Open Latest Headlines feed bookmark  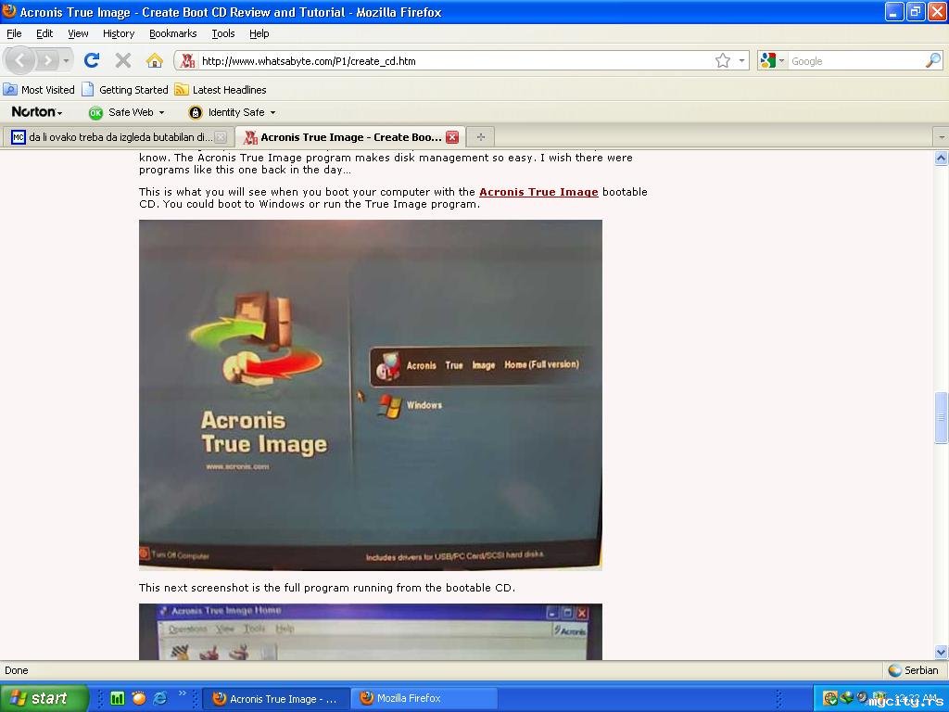(221, 90)
